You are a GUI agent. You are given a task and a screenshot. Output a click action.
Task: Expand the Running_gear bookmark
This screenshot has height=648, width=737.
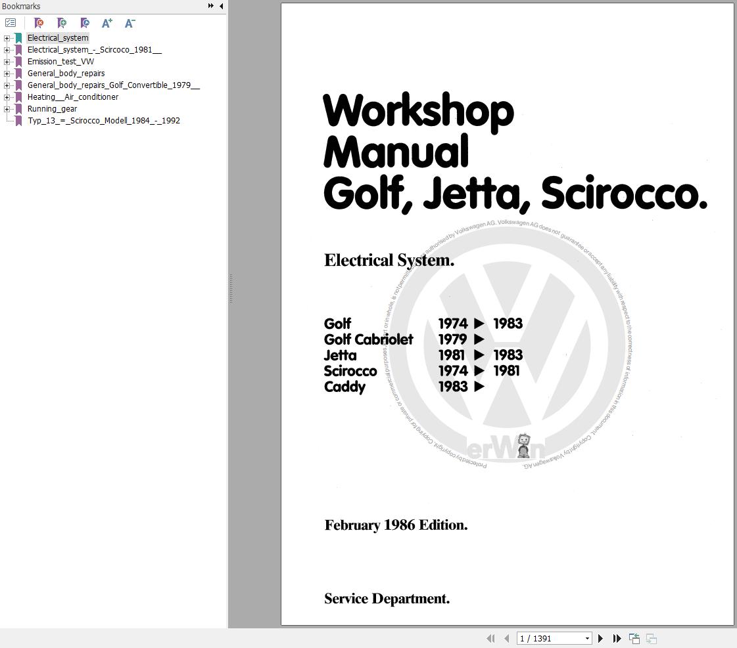click(x=7, y=109)
